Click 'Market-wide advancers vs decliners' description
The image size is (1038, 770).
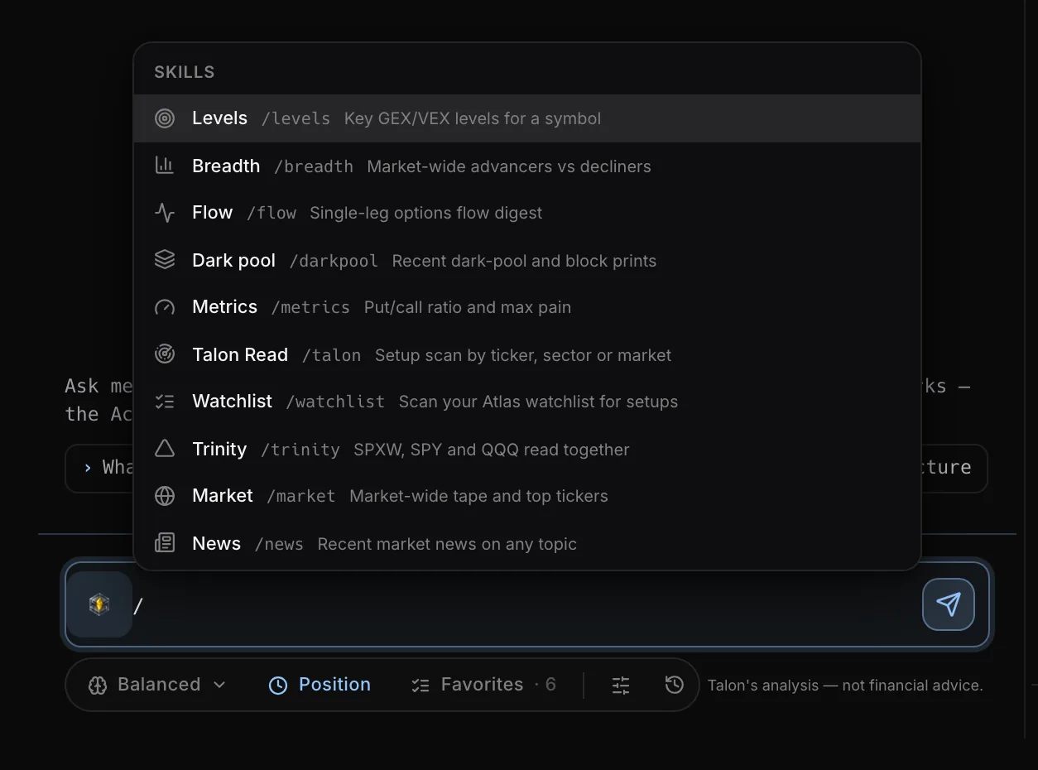(509, 166)
